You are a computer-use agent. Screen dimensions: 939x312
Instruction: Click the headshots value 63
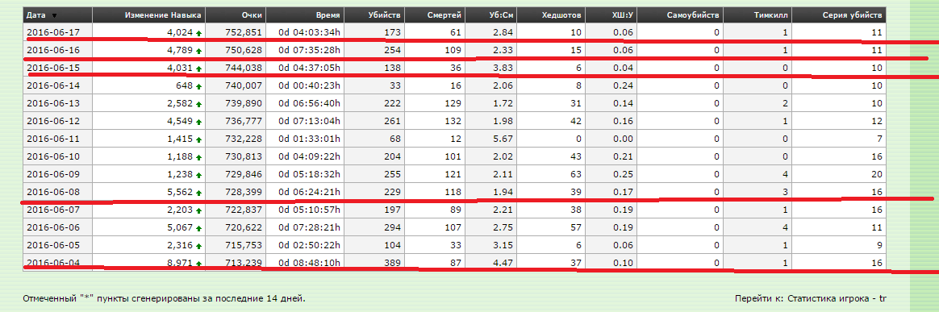point(576,175)
